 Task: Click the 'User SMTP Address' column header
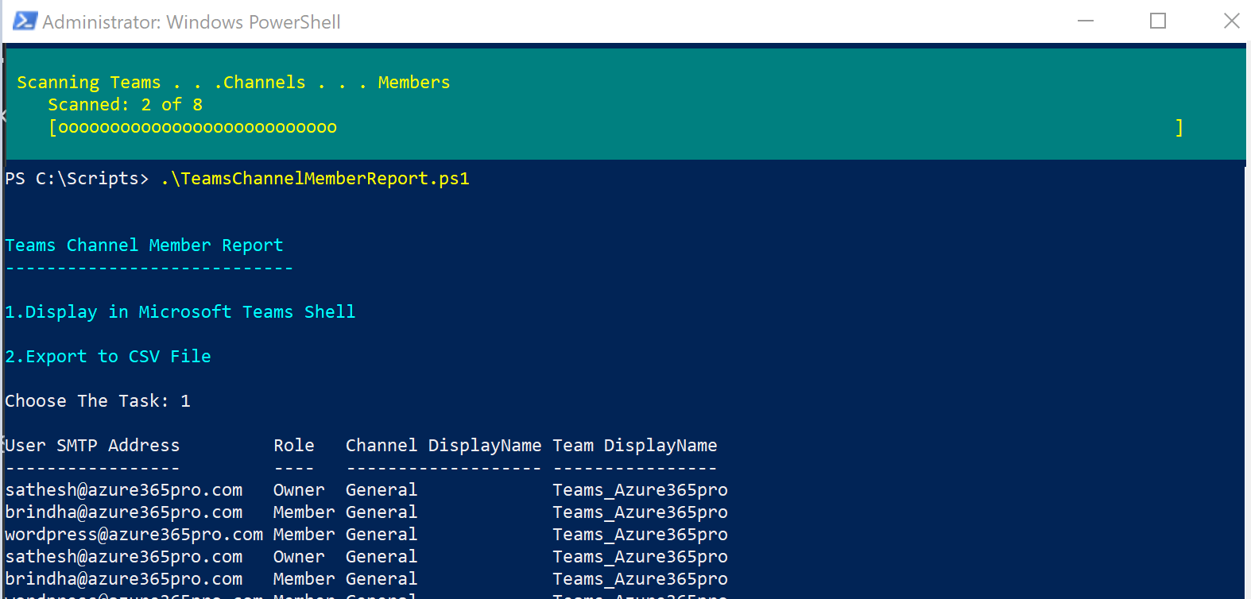[92, 446]
